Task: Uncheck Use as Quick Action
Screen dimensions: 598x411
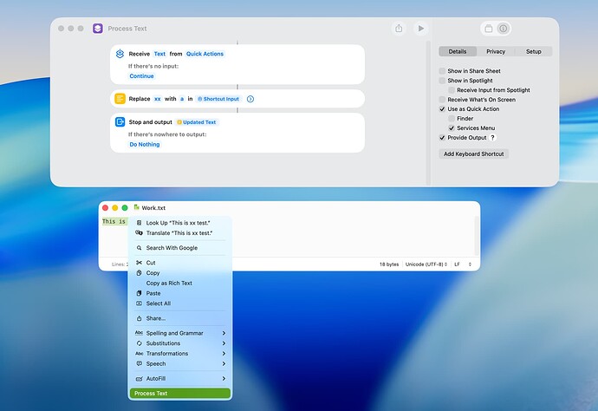Action: [442, 109]
